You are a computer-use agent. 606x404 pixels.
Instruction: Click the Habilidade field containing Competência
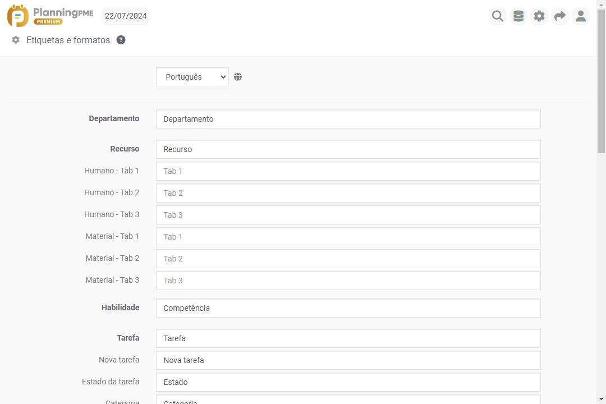[x=348, y=308]
